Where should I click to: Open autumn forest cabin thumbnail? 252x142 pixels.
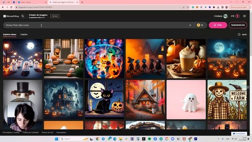tap(145, 100)
